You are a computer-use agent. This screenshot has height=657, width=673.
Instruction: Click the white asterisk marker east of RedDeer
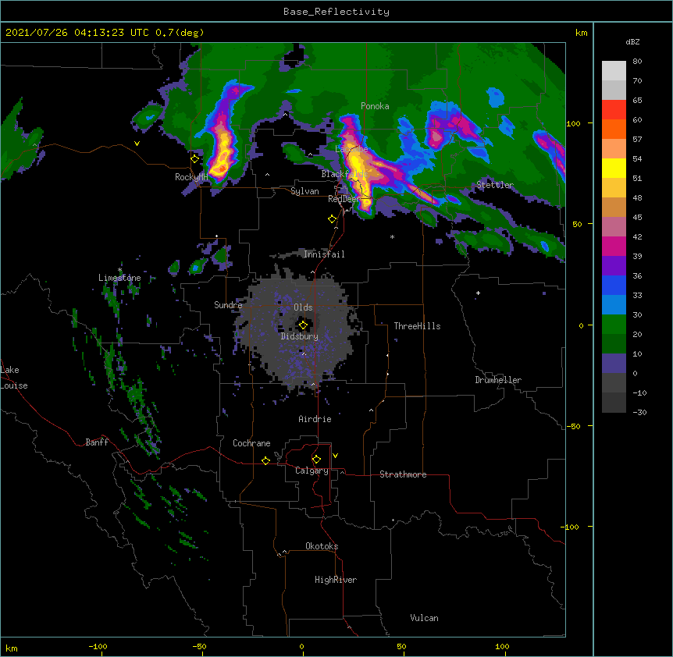click(392, 236)
